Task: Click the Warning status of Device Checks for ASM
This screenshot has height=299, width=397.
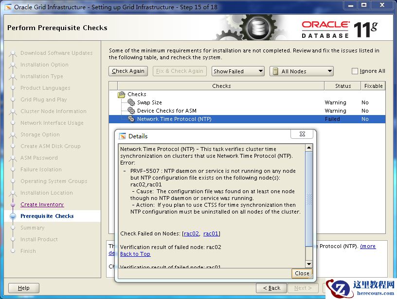Action: 335,111
